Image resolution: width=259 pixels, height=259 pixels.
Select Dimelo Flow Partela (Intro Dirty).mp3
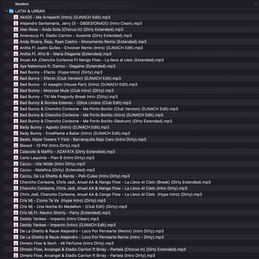tap(87, 256)
